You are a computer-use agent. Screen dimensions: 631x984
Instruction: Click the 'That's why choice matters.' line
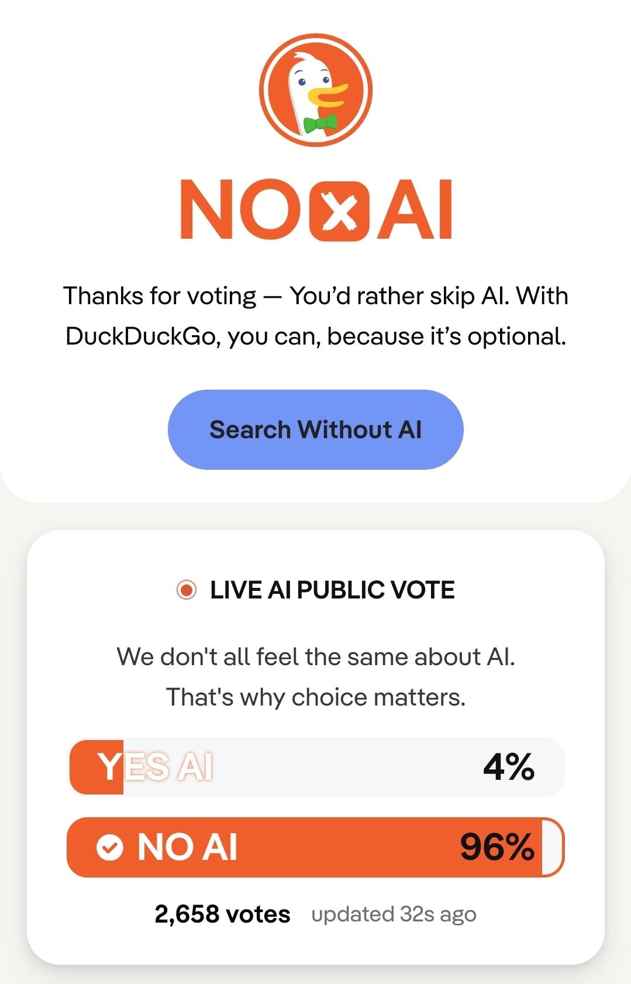pyautogui.click(x=315, y=697)
